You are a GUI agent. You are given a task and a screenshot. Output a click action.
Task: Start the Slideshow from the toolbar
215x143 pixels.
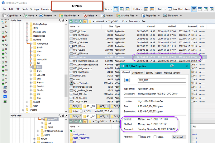pyautogui.click(x=170, y=16)
